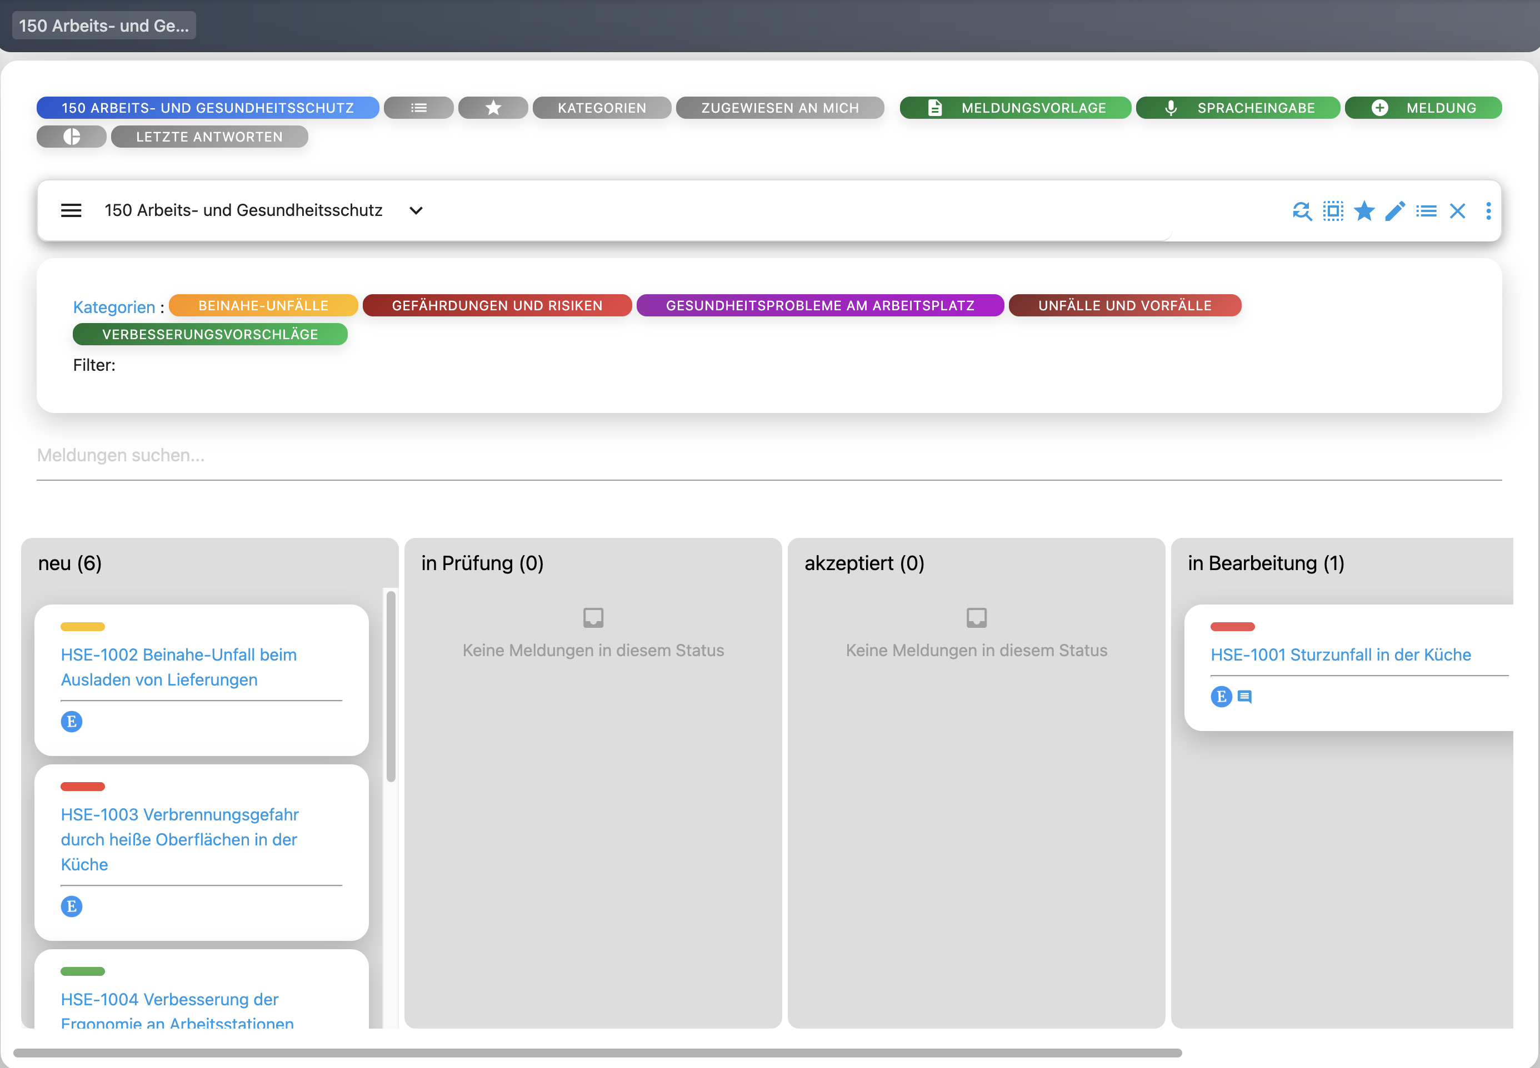This screenshot has width=1540, height=1068.
Task: Click the pie chart statistics pill
Action: [x=72, y=137]
